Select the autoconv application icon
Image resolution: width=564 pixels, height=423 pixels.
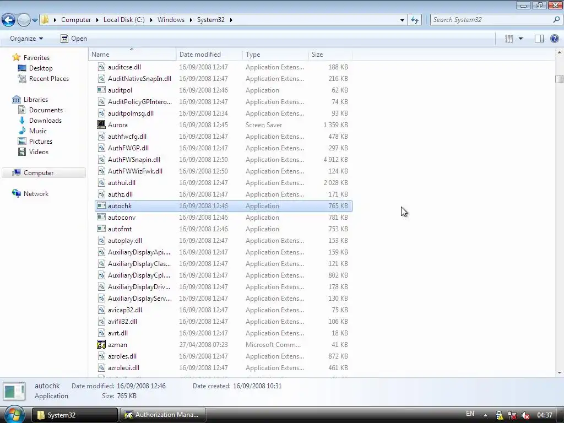(x=101, y=217)
